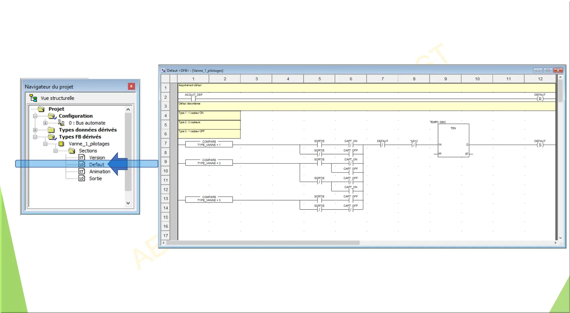Select row header 7 in ladder grid

tap(166, 143)
